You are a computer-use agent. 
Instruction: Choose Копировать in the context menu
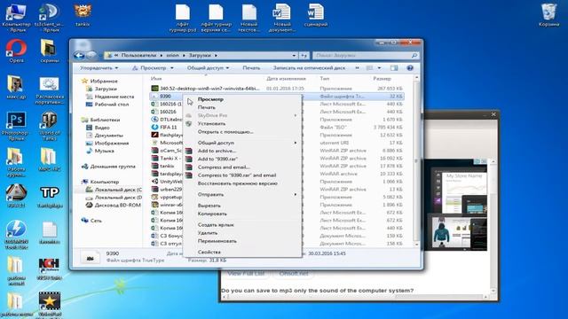coord(242,214)
